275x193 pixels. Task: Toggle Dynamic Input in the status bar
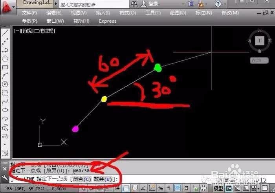coord(160,188)
